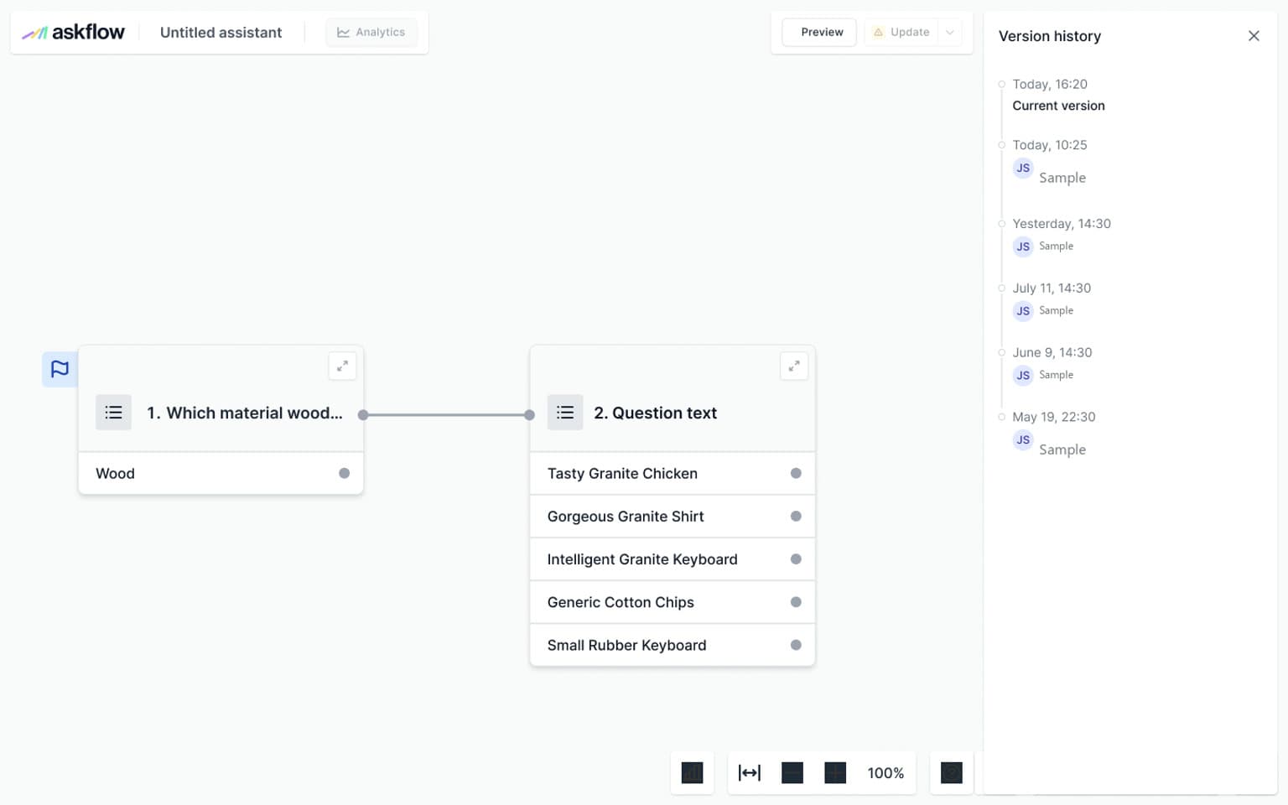
Task: Click the connector dot for Small Rubber Keyboard
Action: click(796, 645)
